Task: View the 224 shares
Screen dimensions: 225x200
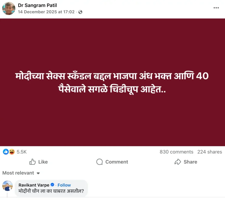Action: 209,152
